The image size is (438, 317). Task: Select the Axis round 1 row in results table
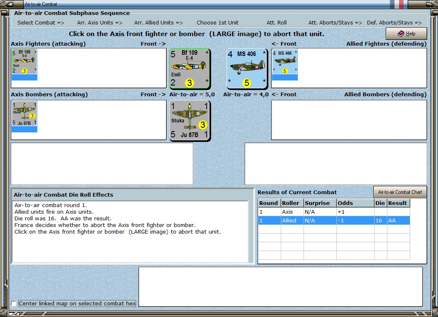click(334, 212)
